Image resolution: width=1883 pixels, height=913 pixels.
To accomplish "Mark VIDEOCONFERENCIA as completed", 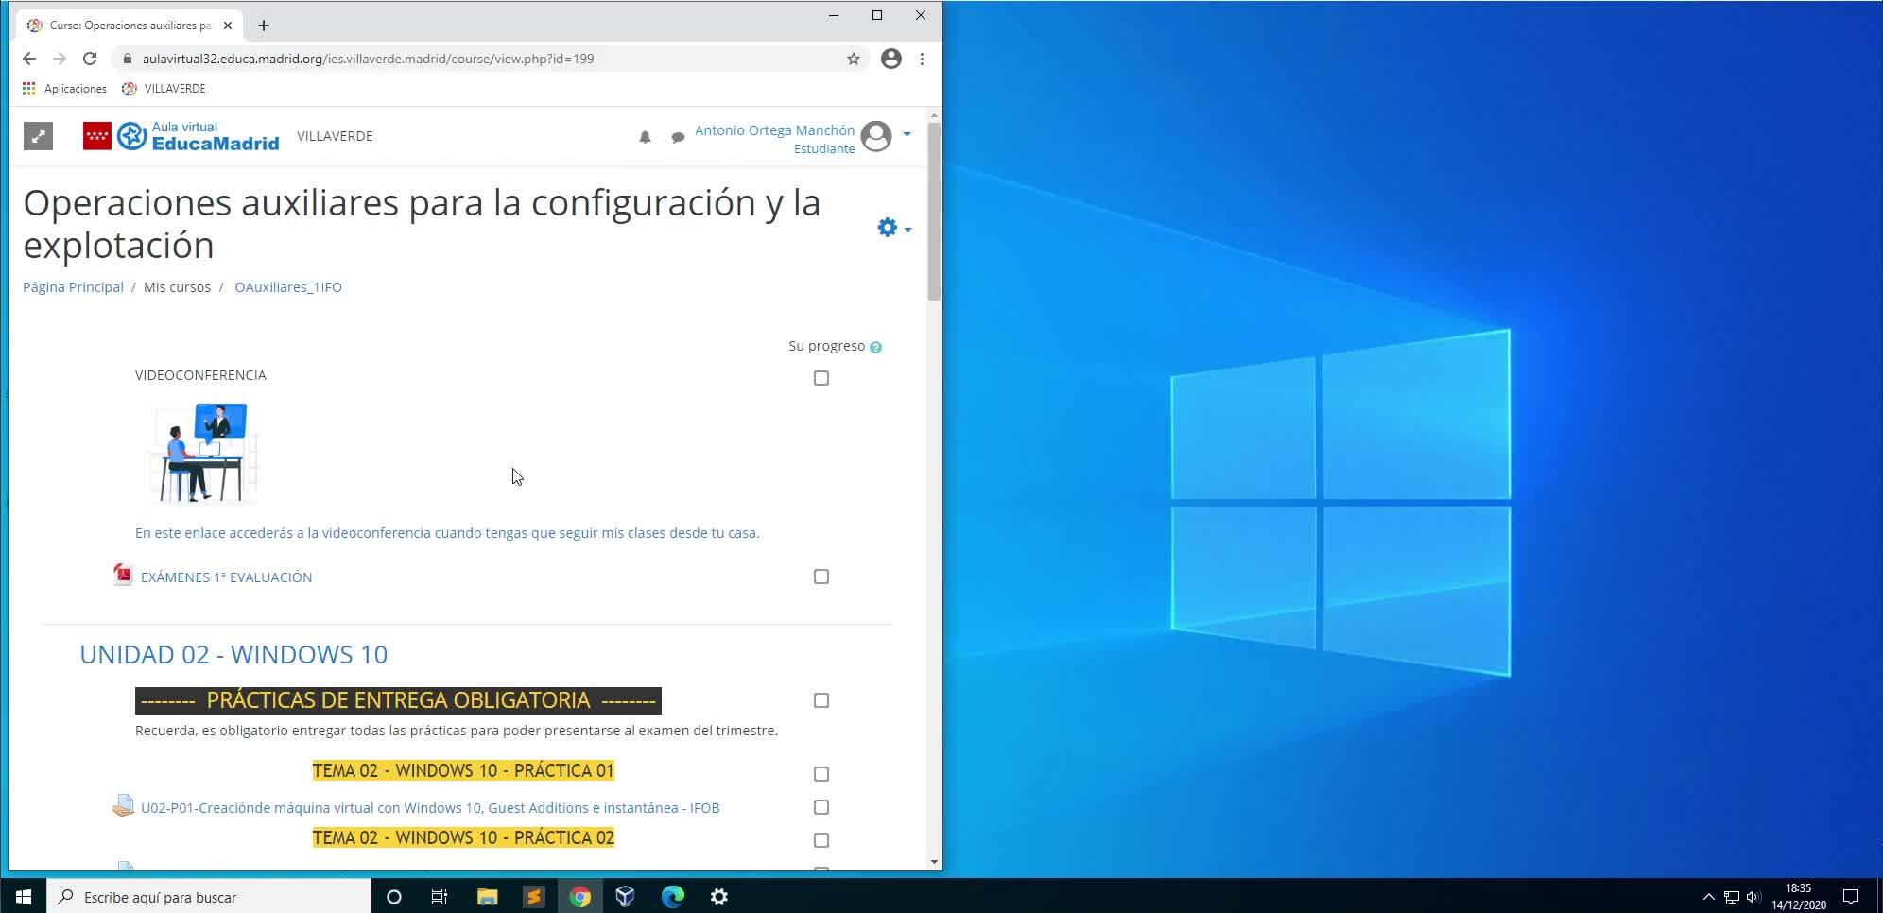I will click(821, 378).
